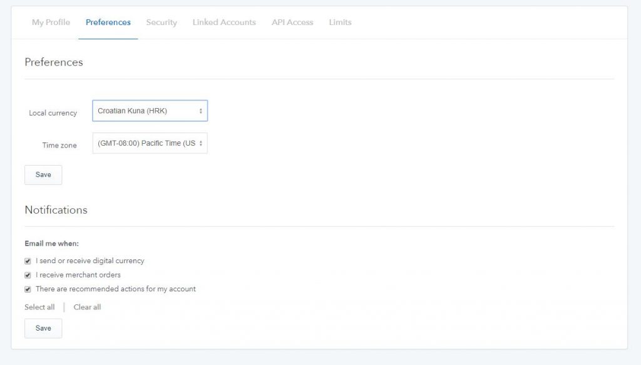The image size is (641, 365).
Task: Expand the Pacific Time zone dropdown
Action: coord(150,143)
